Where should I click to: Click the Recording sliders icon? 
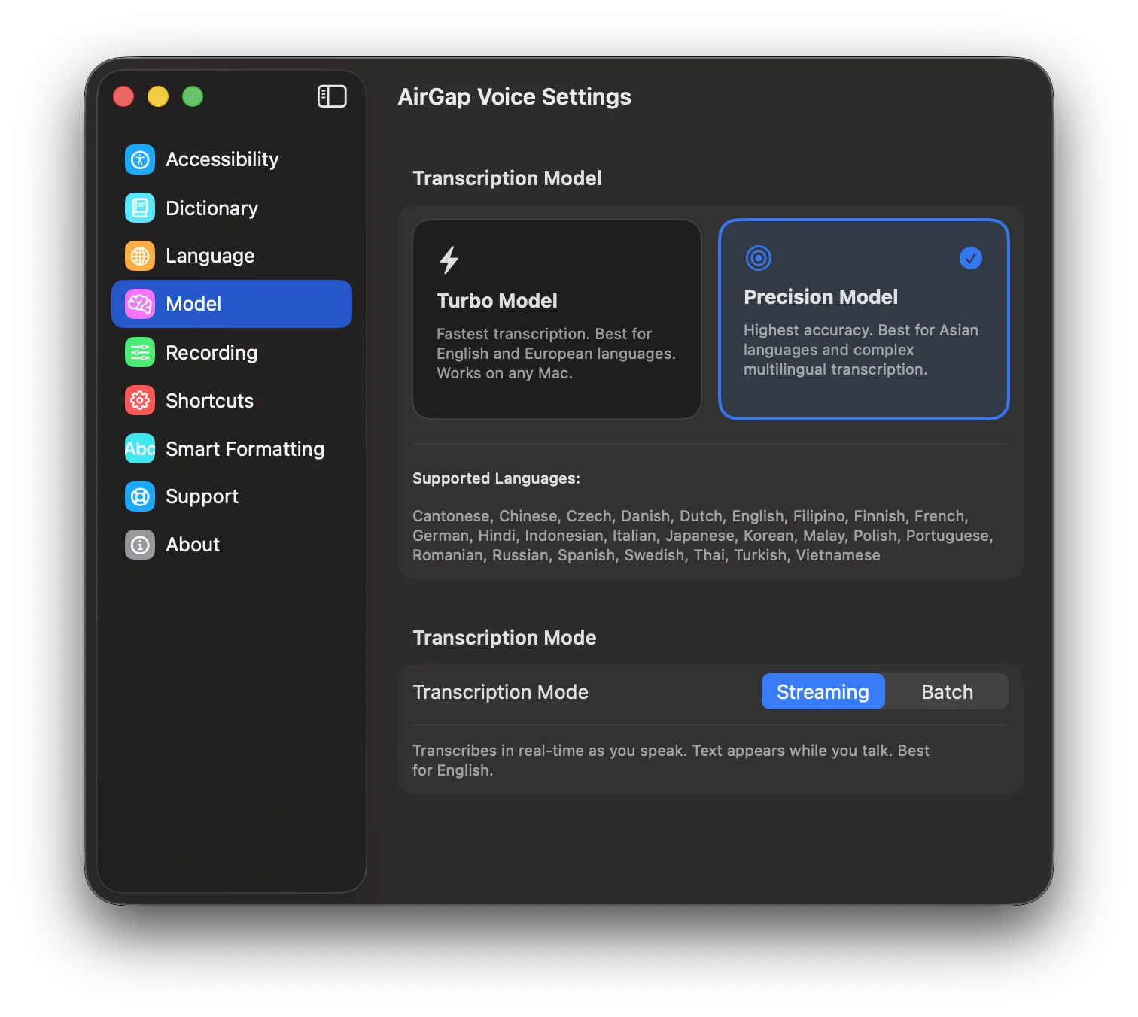[x=140, y=352]
